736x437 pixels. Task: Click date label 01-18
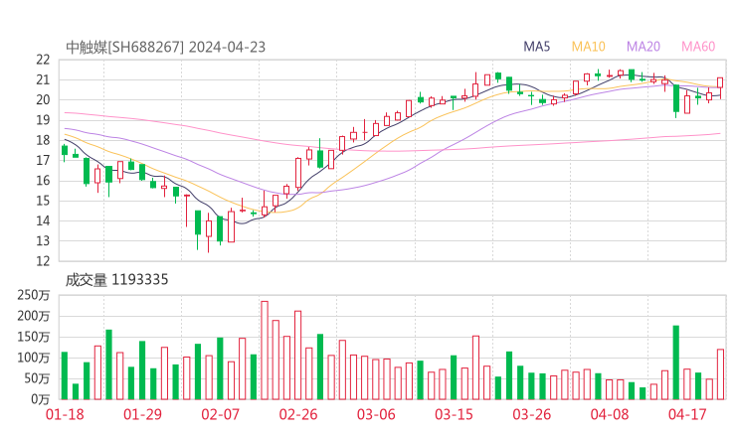[65, 414]
